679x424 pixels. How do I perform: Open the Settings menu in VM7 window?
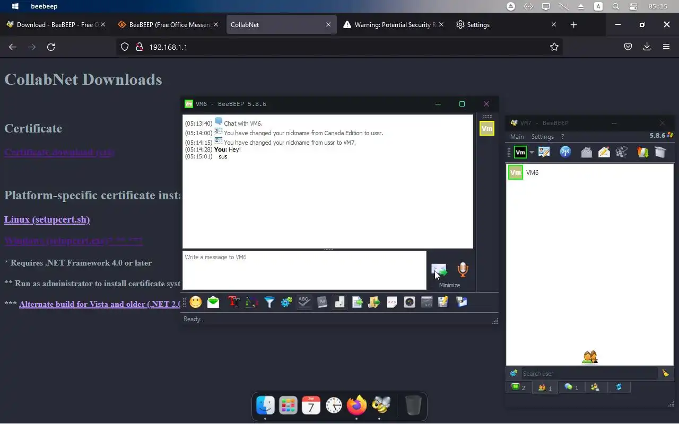pos(543,137)
